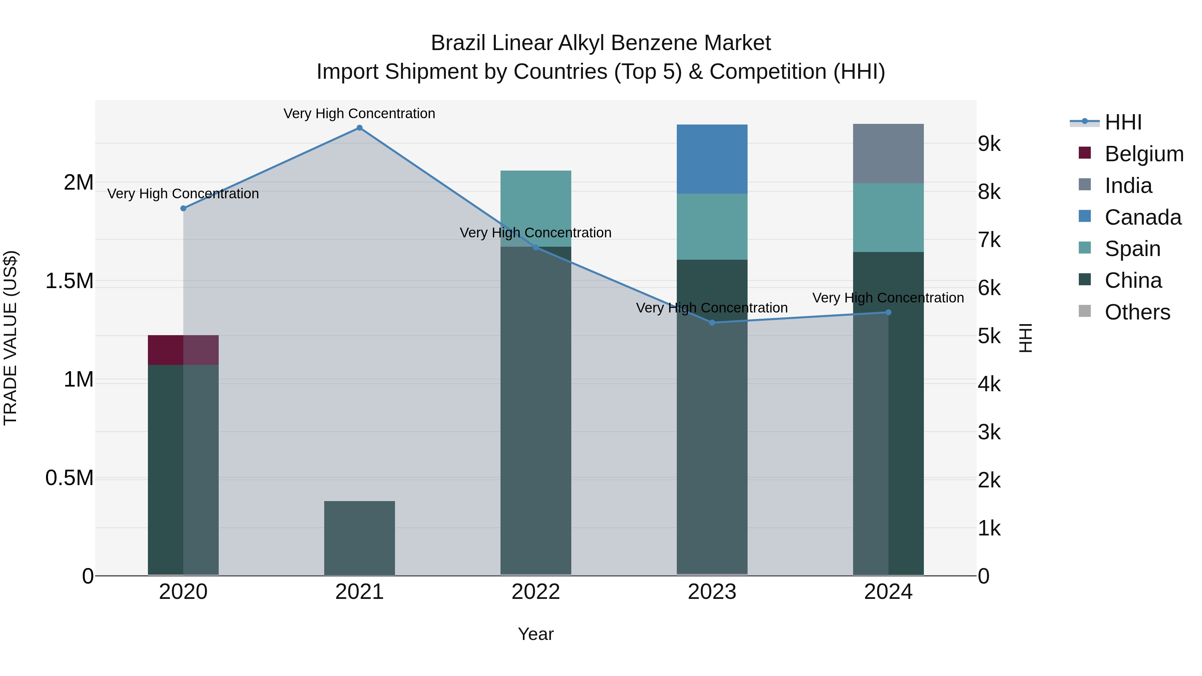Click the 3k right axis tick label

click(990, 432)
